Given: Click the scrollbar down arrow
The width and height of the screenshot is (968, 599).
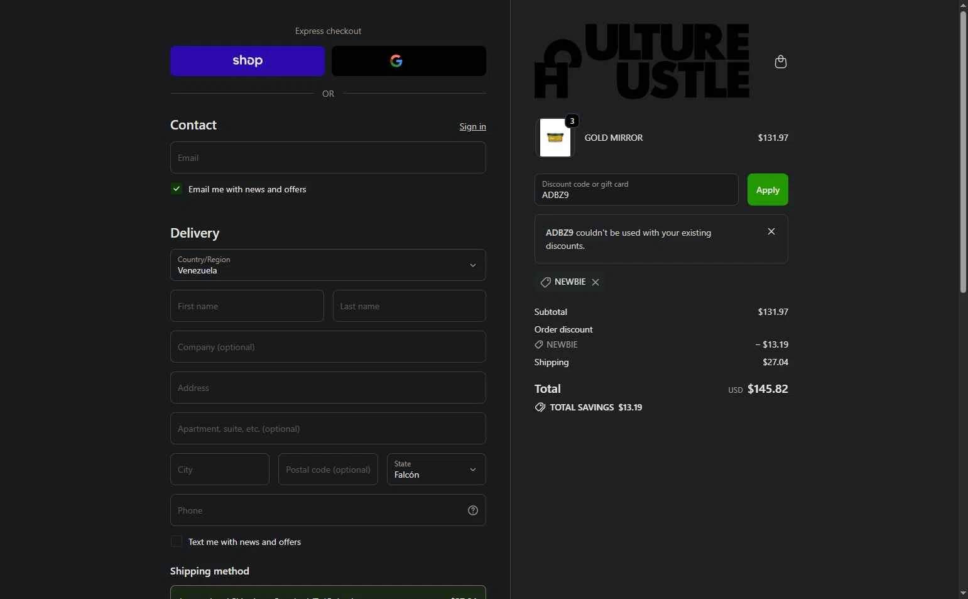Looking at the screenshot, I should coord(963,593).
